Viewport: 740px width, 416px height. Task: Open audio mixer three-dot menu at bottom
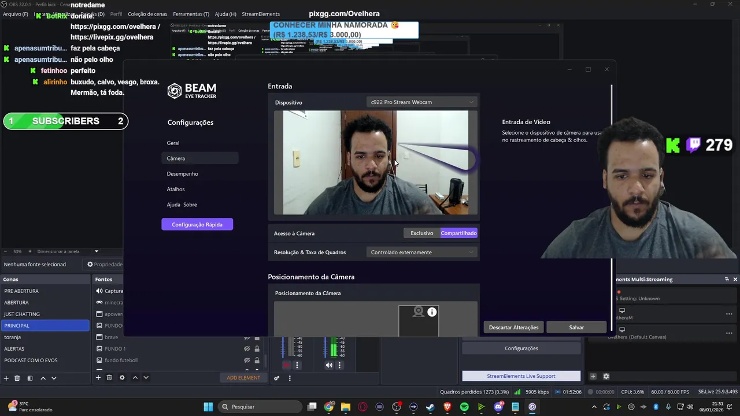pos(290,378)
